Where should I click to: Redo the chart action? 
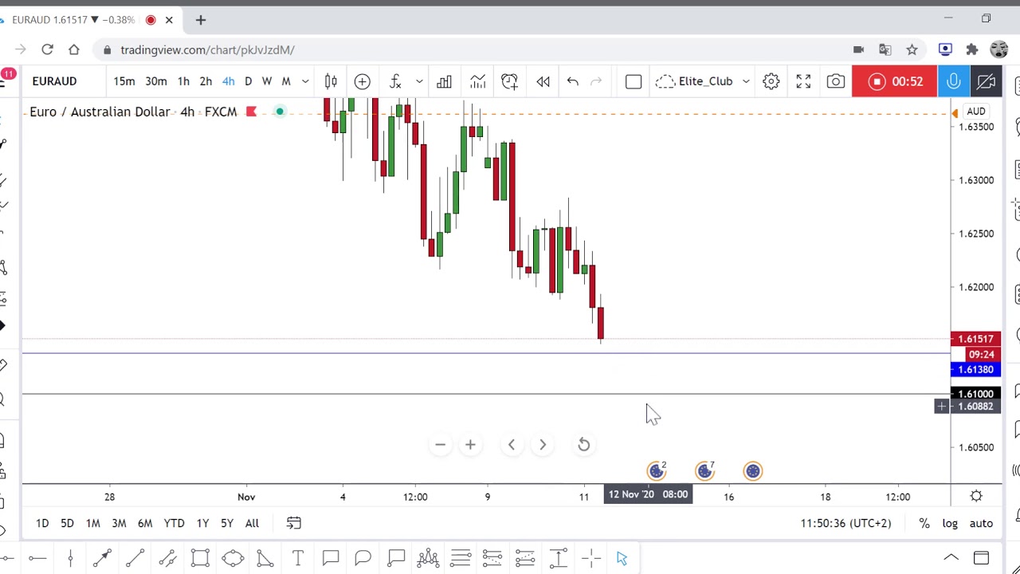pyautogui.click(x=596, y=81)
